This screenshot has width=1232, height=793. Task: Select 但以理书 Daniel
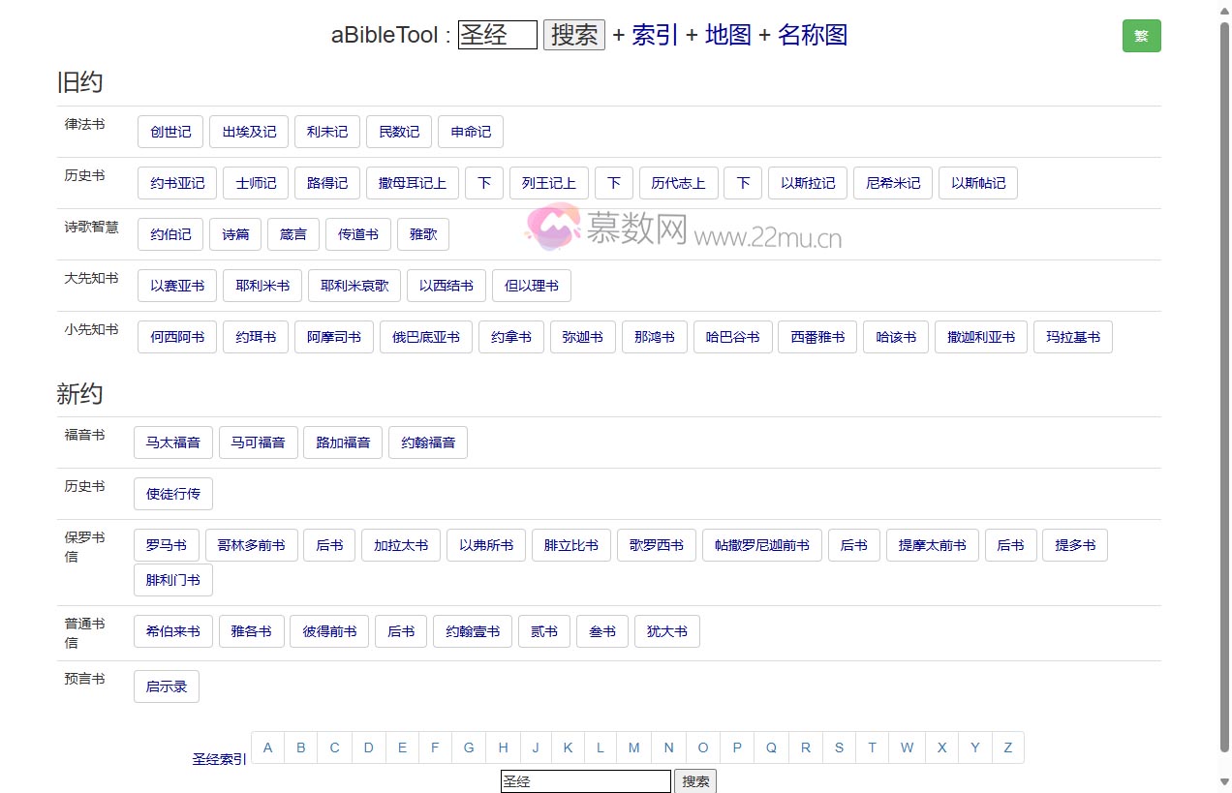[x=531, y=285]
